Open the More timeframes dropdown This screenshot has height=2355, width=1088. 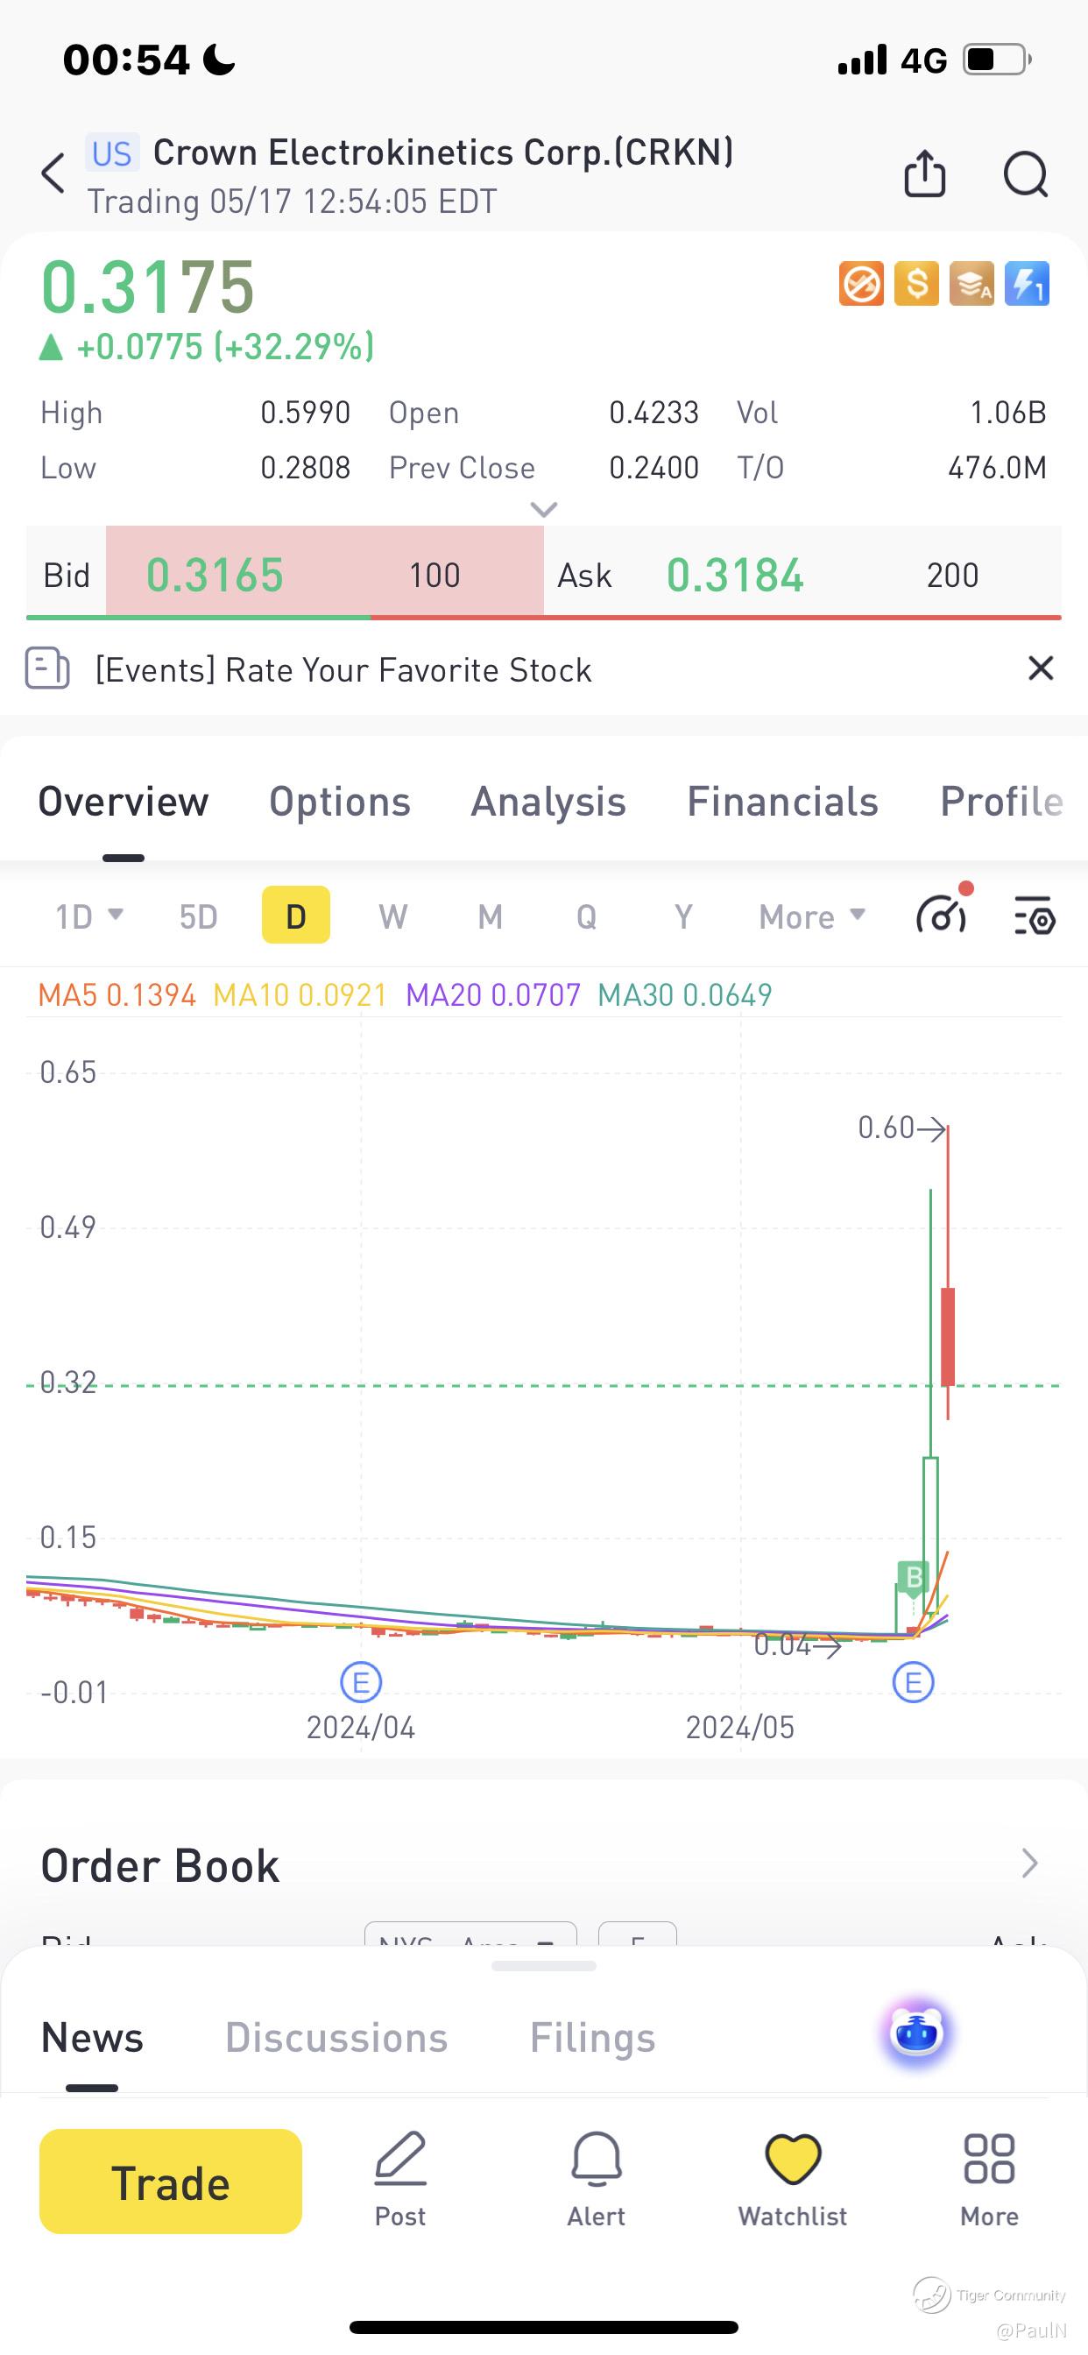click(x=812, y=916)
